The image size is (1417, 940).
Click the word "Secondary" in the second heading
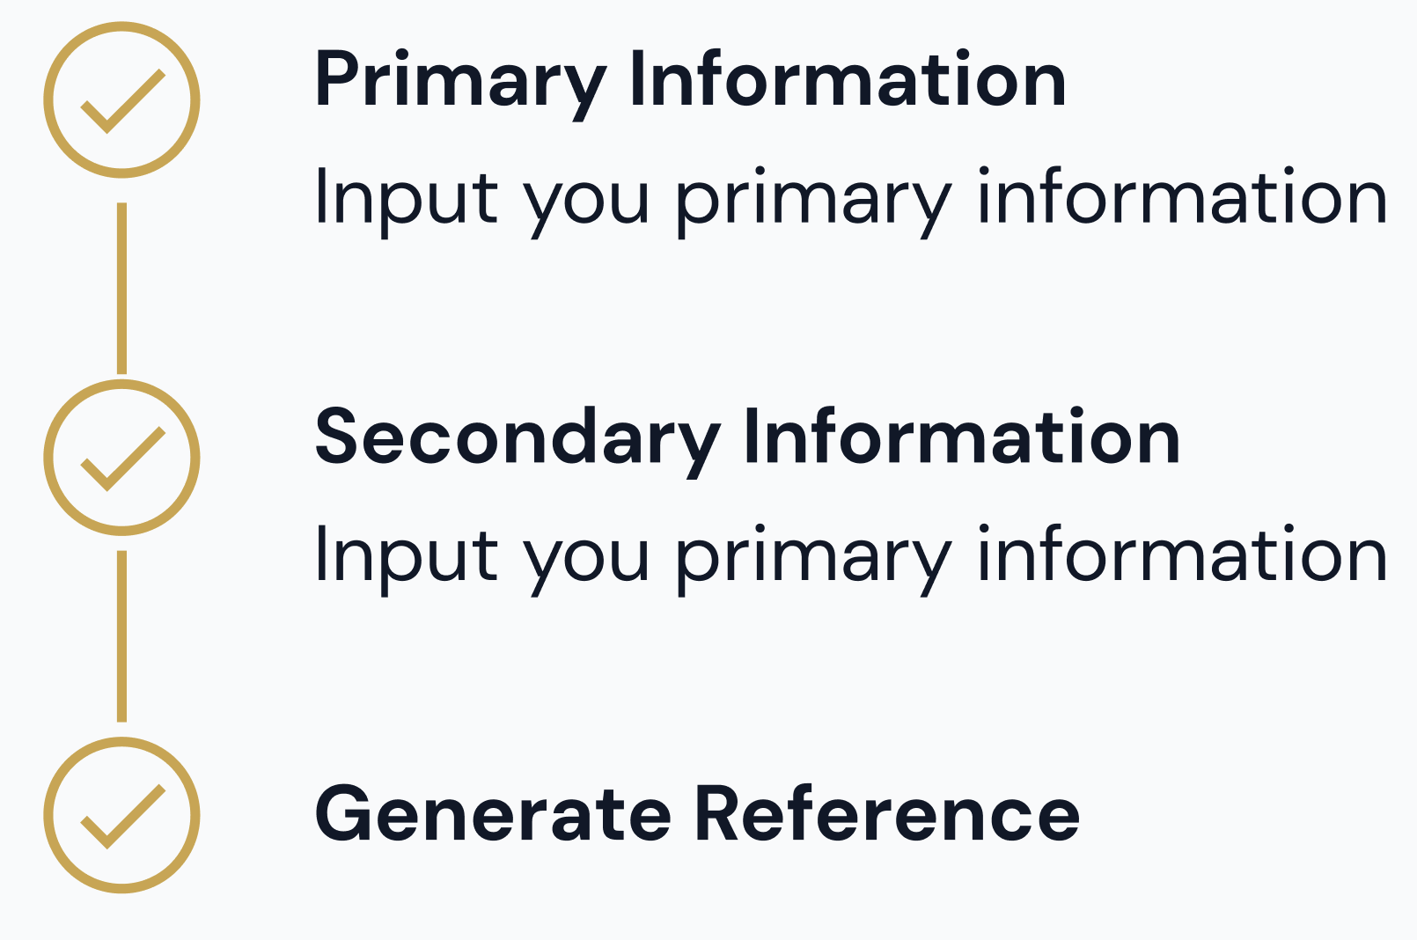[x=518, y=438]
